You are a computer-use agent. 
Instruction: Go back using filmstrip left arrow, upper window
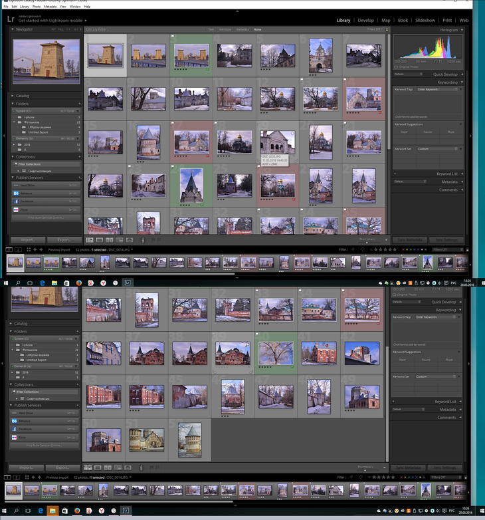(x=35, y=249)
